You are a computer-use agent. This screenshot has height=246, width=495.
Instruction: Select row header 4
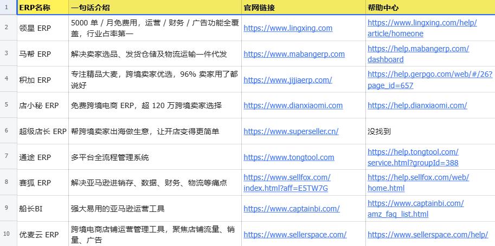8,79
